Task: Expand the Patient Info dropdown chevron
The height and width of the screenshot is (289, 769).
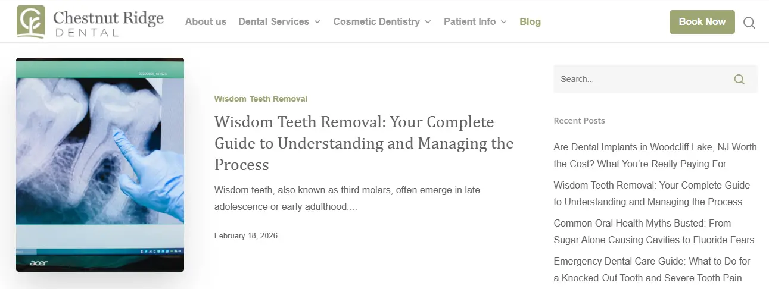Action: [x=503, y=22]
